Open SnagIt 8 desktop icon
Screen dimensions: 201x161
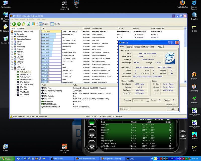tap(194, 16)
